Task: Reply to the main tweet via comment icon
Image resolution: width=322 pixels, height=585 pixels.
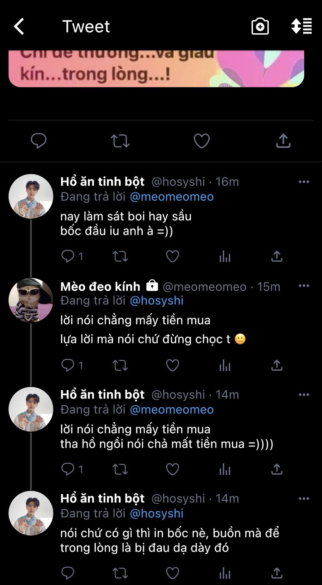Action: pos(39,141)
